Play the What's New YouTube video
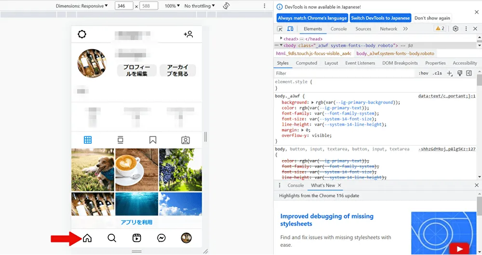The height and width of the screenshot is (255, 482). coord(459,249)
